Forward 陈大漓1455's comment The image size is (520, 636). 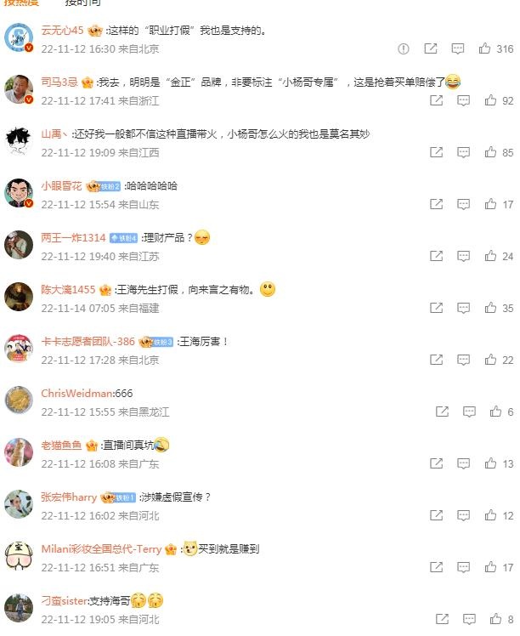436,308
